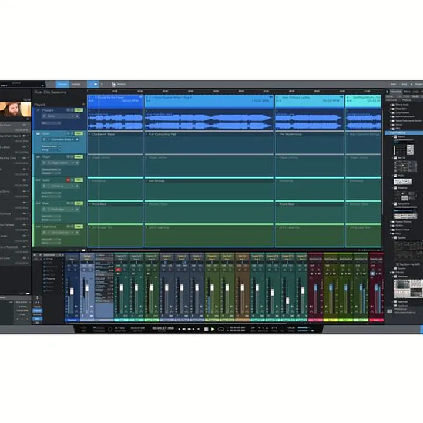This screenshot has width=423, height=423.
Task: Toggle the transport Loop button
Action: point(221,329)
